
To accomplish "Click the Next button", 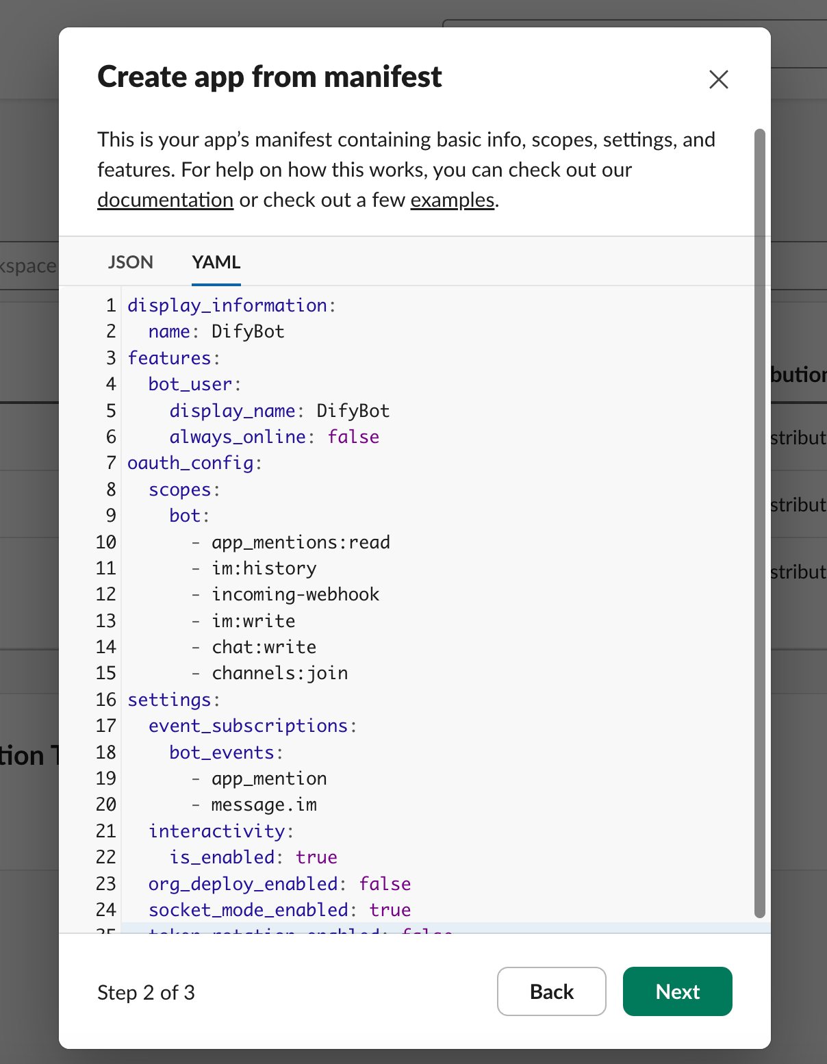I will point(677,991).
